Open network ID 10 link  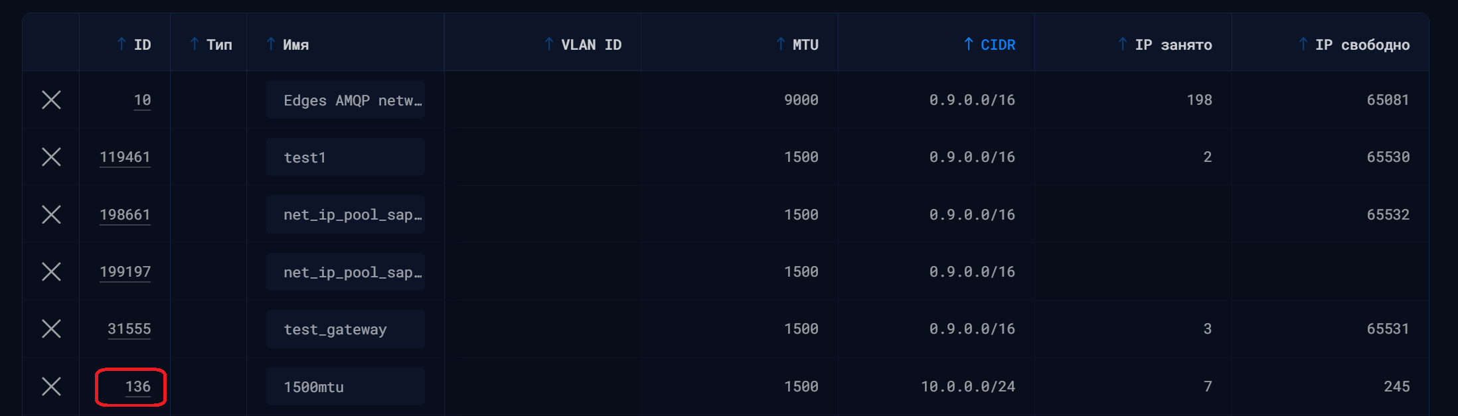coord(142,100)
